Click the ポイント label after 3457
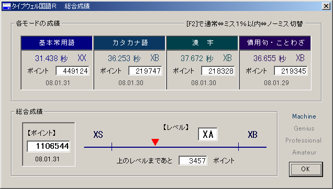The width and height of the screenshot is (333, 189). tap(224, 161)
